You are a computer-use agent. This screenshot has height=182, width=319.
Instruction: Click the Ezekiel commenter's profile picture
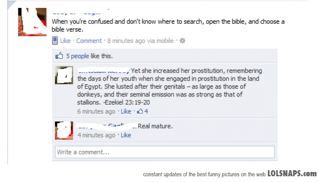tap(64, 75)
